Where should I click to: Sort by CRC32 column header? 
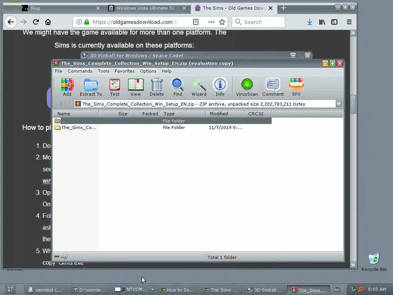258,114
